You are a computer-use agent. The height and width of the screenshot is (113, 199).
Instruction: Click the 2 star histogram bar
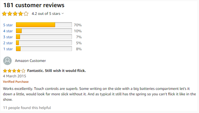point(44,43)
